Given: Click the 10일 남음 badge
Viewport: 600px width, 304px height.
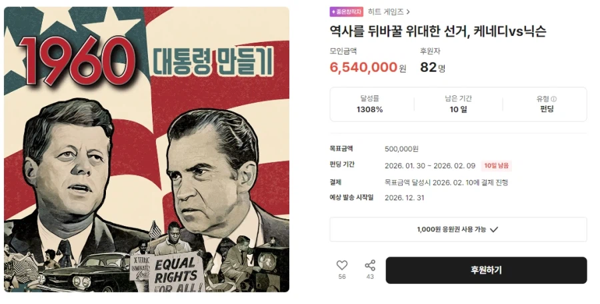Looking at the screenshot, I should point(497,166).
